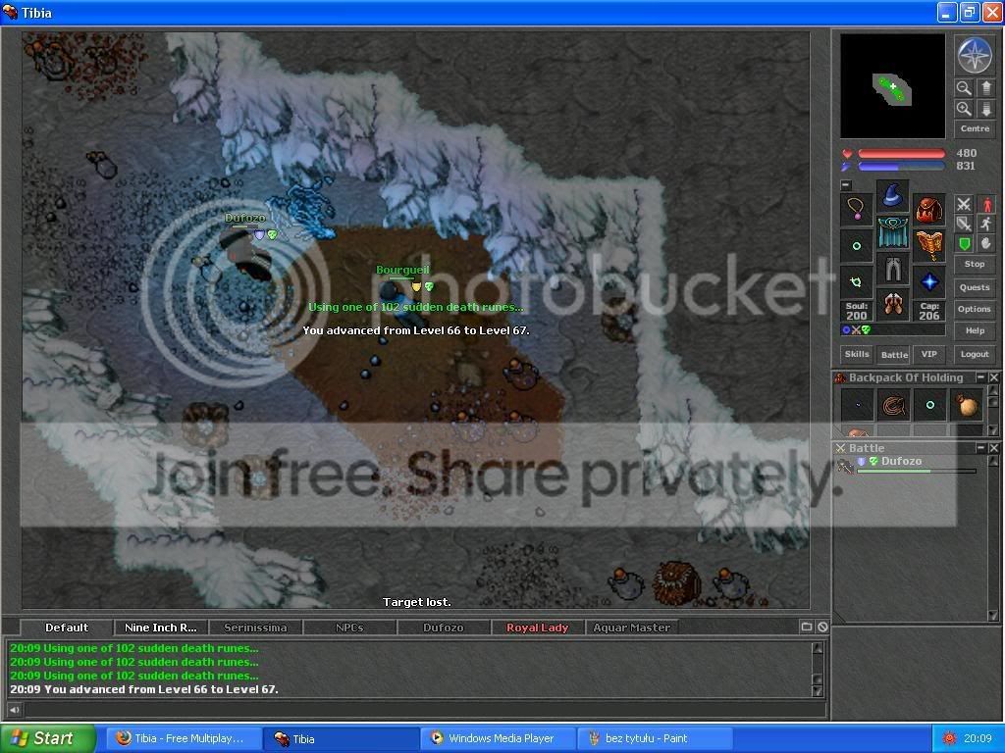Click the ring item in the backpack
This screenshot has height=753, width=1005.
coord(930,405)
